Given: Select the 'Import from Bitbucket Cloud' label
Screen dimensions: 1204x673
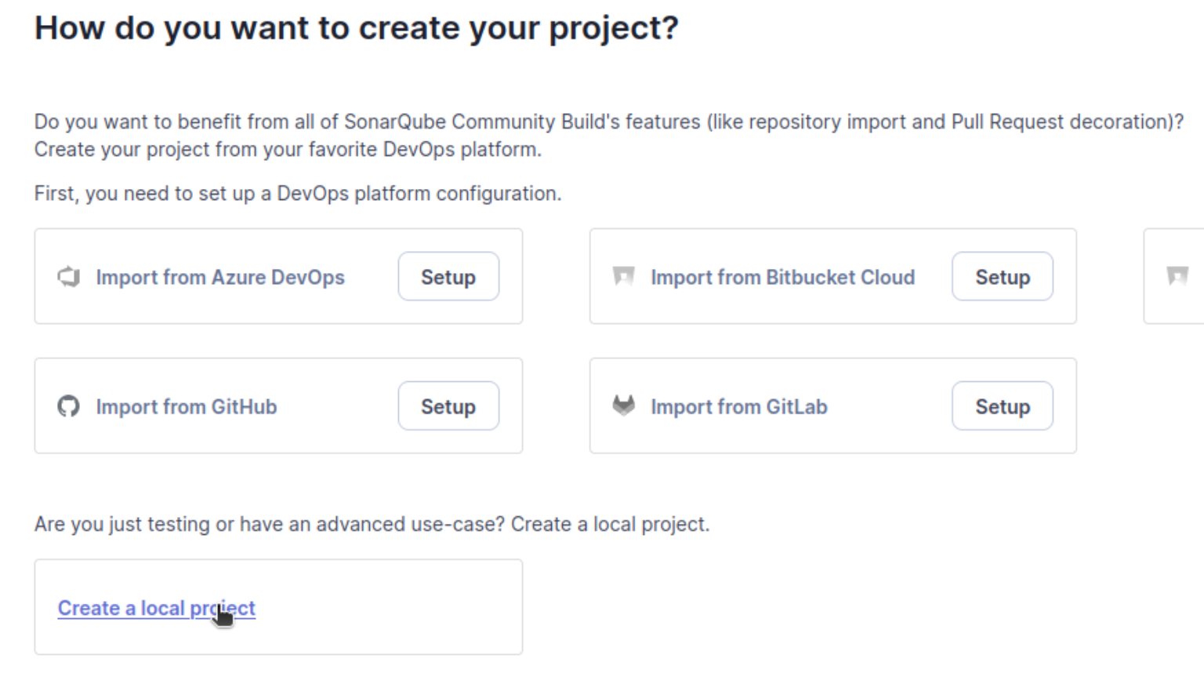Looking at the screenshot, I should (783, 277).
